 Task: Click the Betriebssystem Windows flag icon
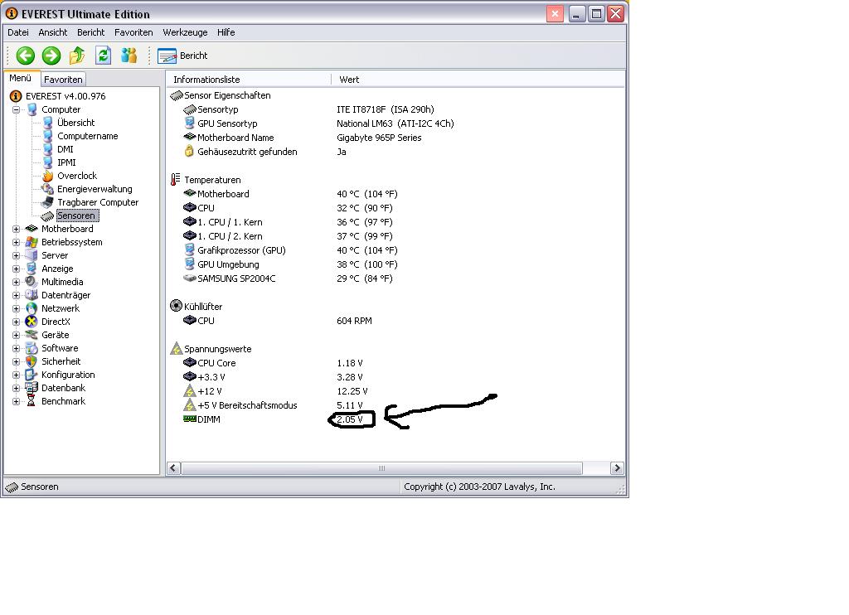tap(32, 242)
